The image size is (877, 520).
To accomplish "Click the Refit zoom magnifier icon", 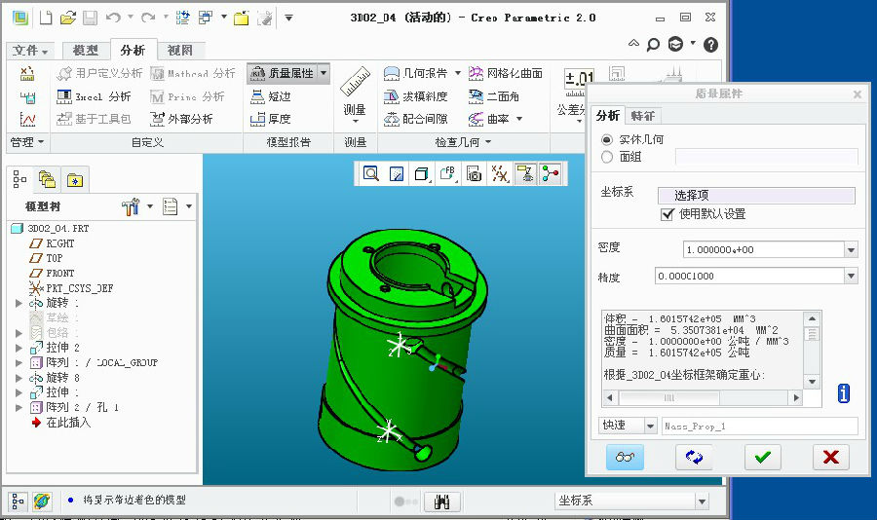I will point(371,174).
